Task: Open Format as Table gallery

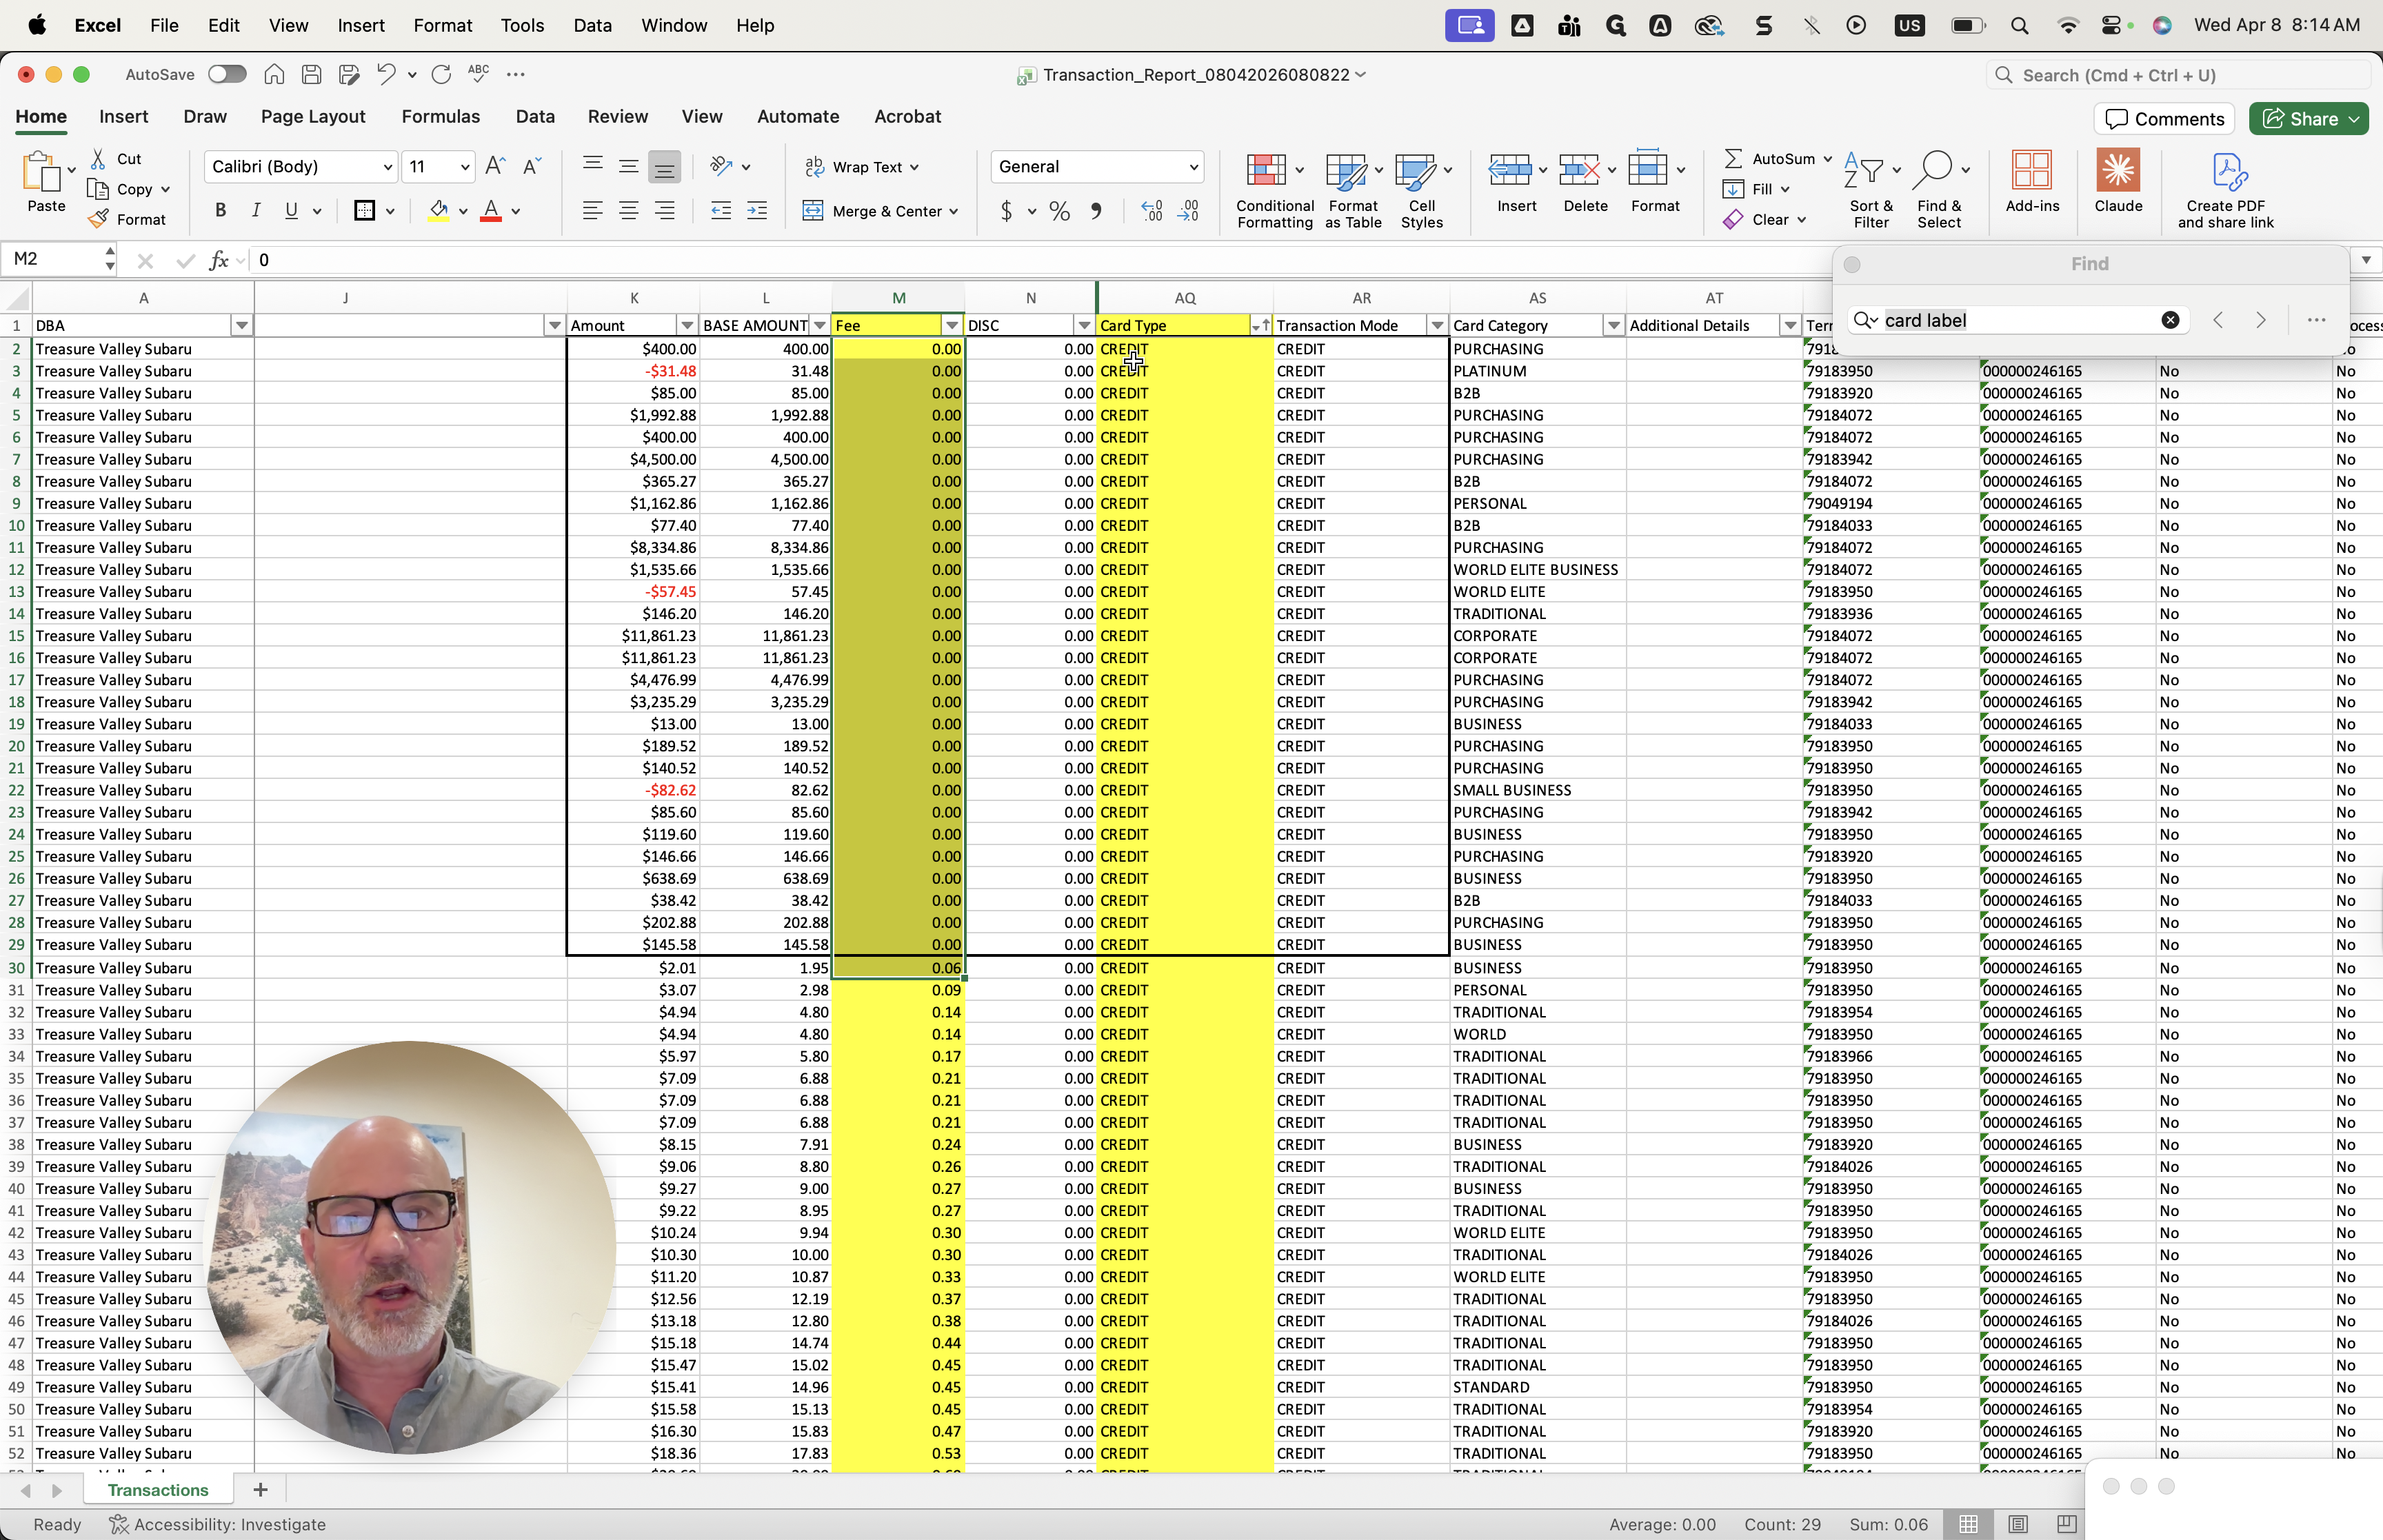Action: tap(1345, 171)
